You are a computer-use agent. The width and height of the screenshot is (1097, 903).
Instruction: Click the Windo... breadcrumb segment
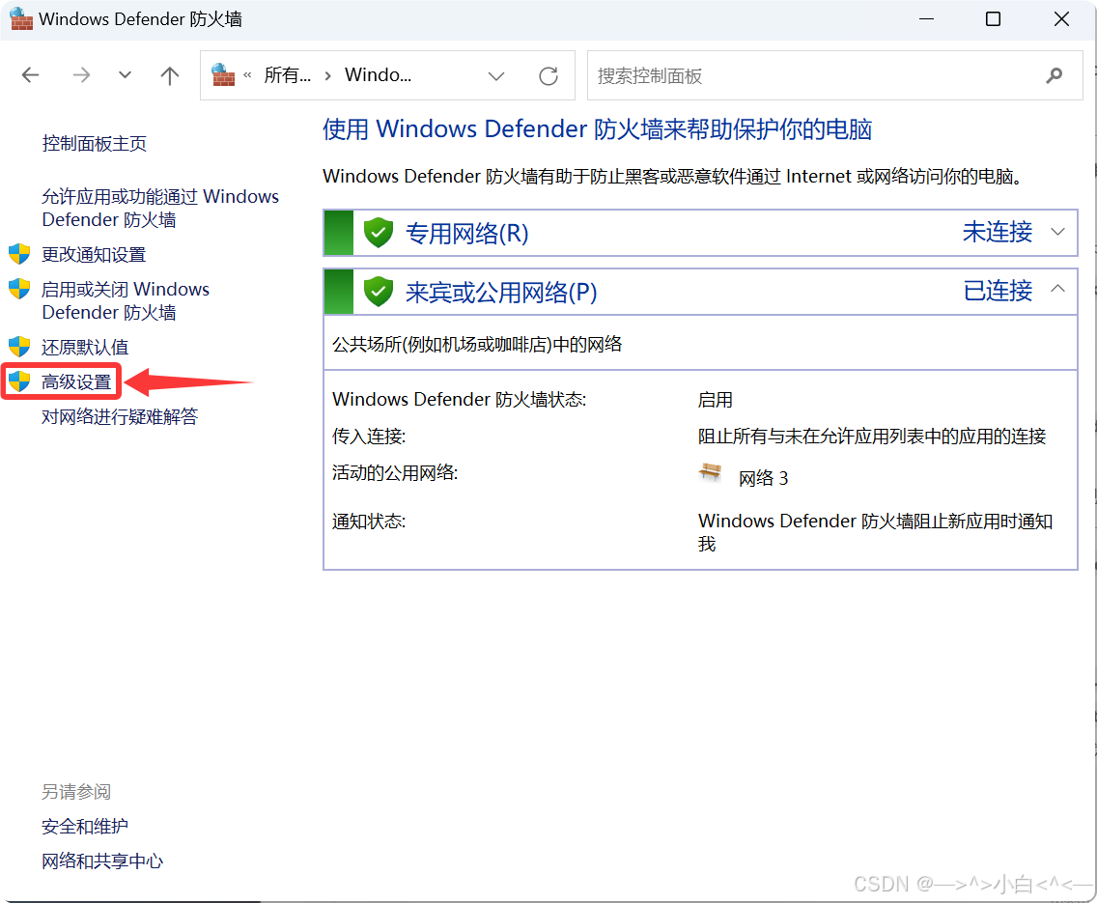pyautogui.click(x=378, y=74)
